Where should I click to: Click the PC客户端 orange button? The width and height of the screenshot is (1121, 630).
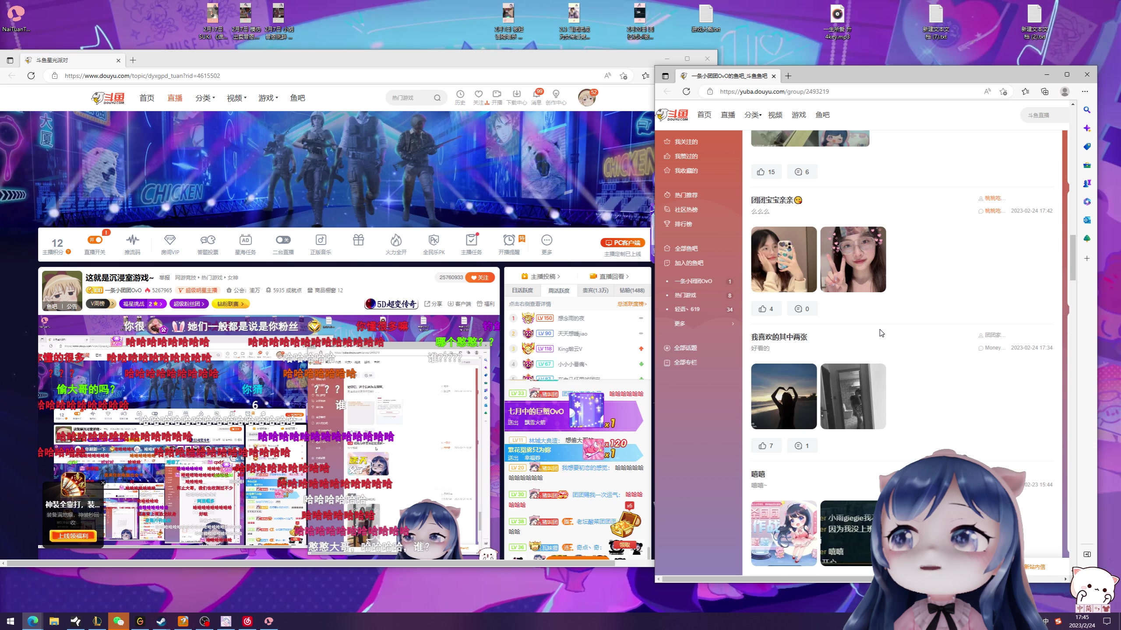[x=623, y=242]
